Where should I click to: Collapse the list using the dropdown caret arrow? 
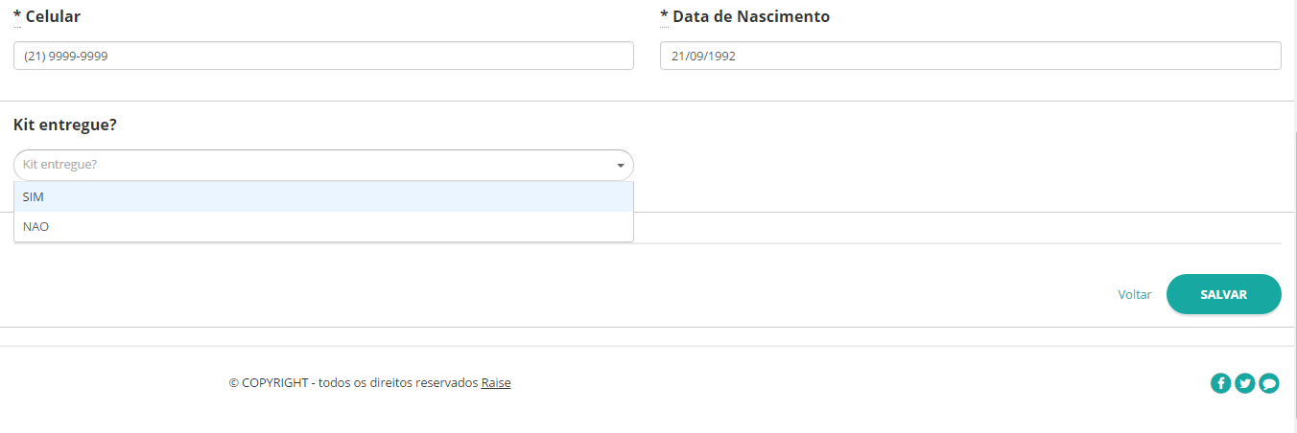tap(620, 166)
